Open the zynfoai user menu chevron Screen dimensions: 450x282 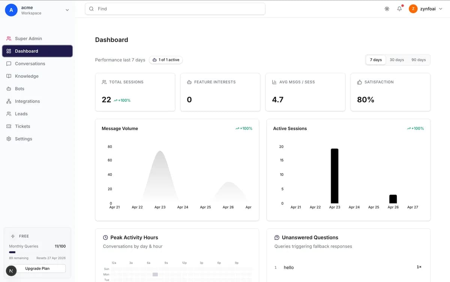(x=441, y=9)
